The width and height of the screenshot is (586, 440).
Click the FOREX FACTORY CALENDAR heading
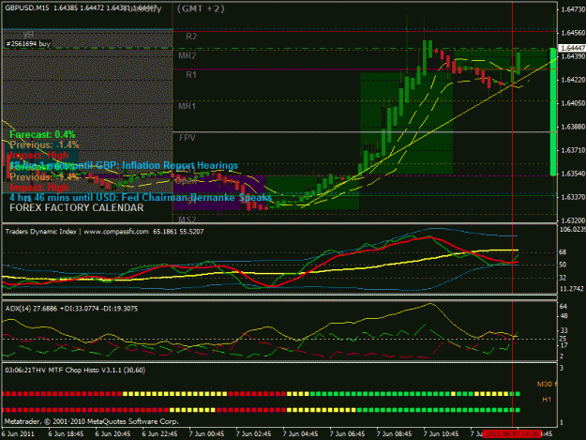(x=77, y=208)
